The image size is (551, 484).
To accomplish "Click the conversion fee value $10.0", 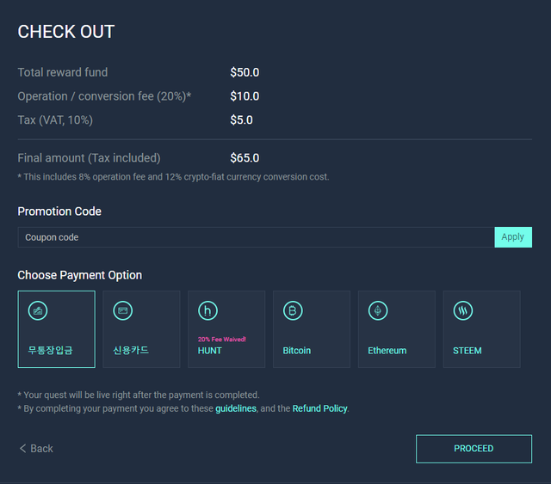I will [245, 96].
